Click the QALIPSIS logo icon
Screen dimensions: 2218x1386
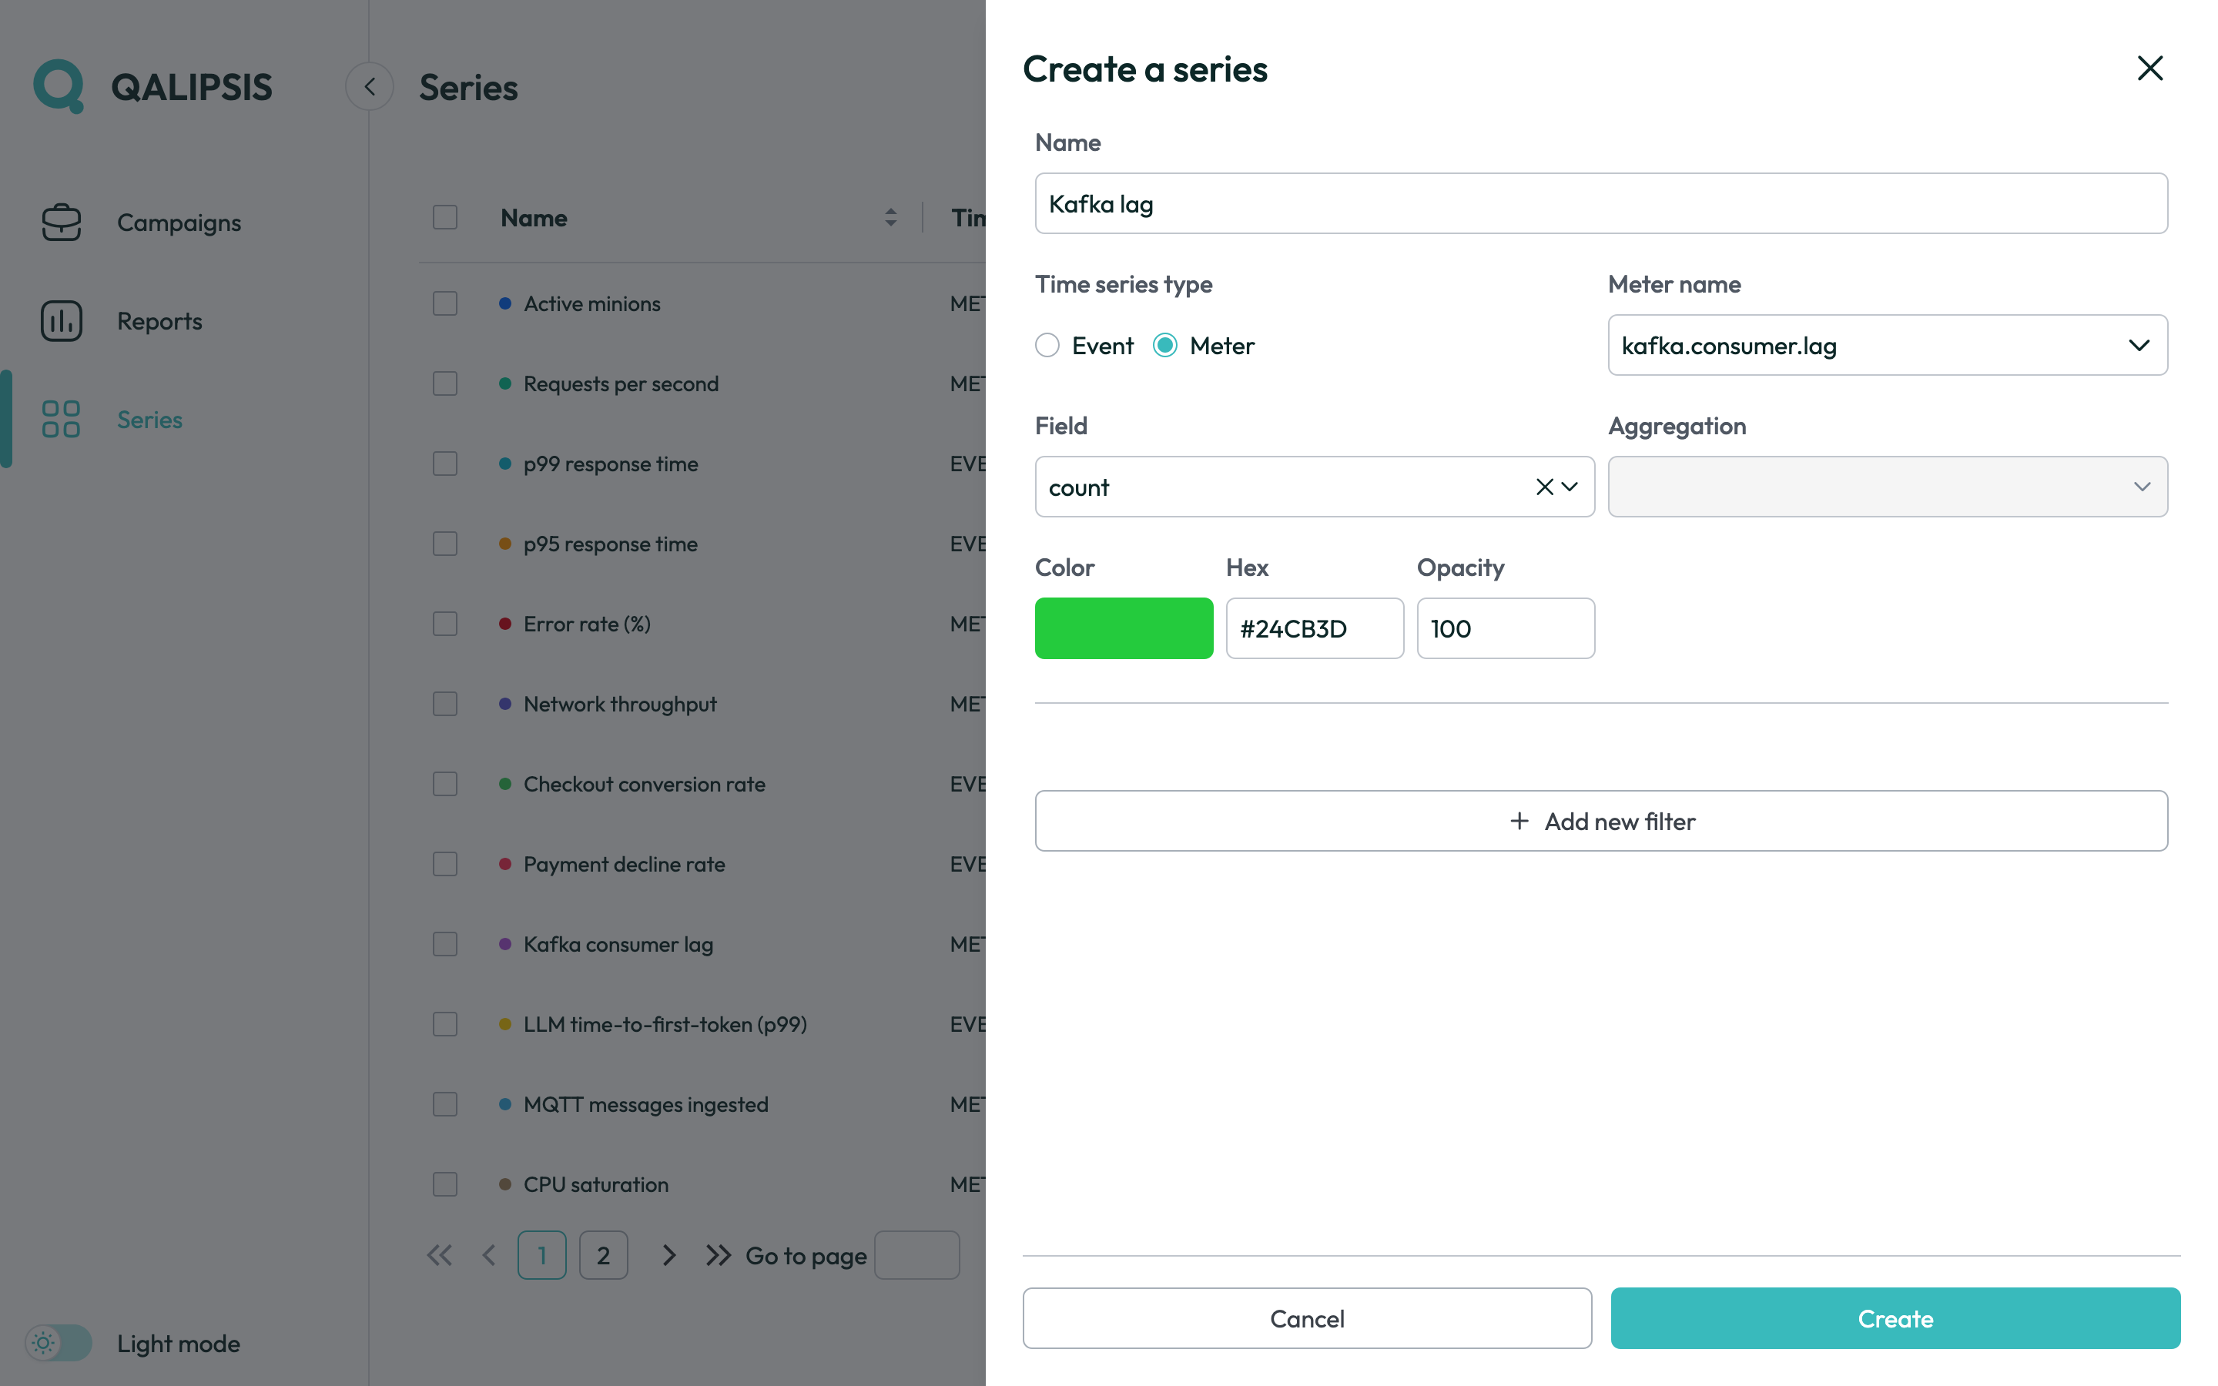(59, 86)
